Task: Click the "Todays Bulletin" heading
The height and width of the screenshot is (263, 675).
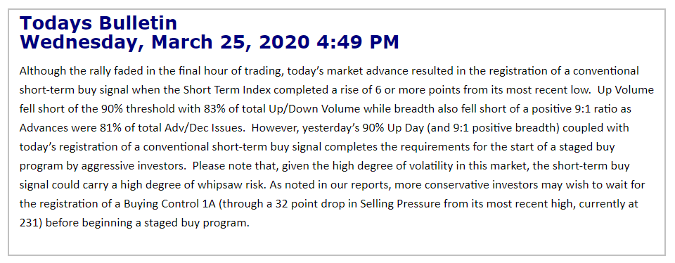Action: pyautogui.click(x=98, y=23)
